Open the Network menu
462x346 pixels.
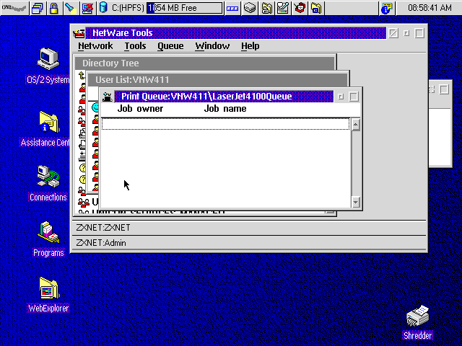pos(95,46)
